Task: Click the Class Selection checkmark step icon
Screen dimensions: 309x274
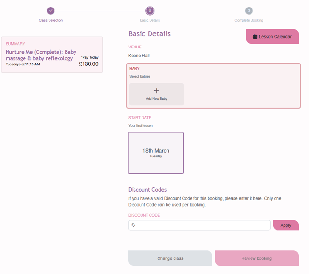Action: point(50,11)
